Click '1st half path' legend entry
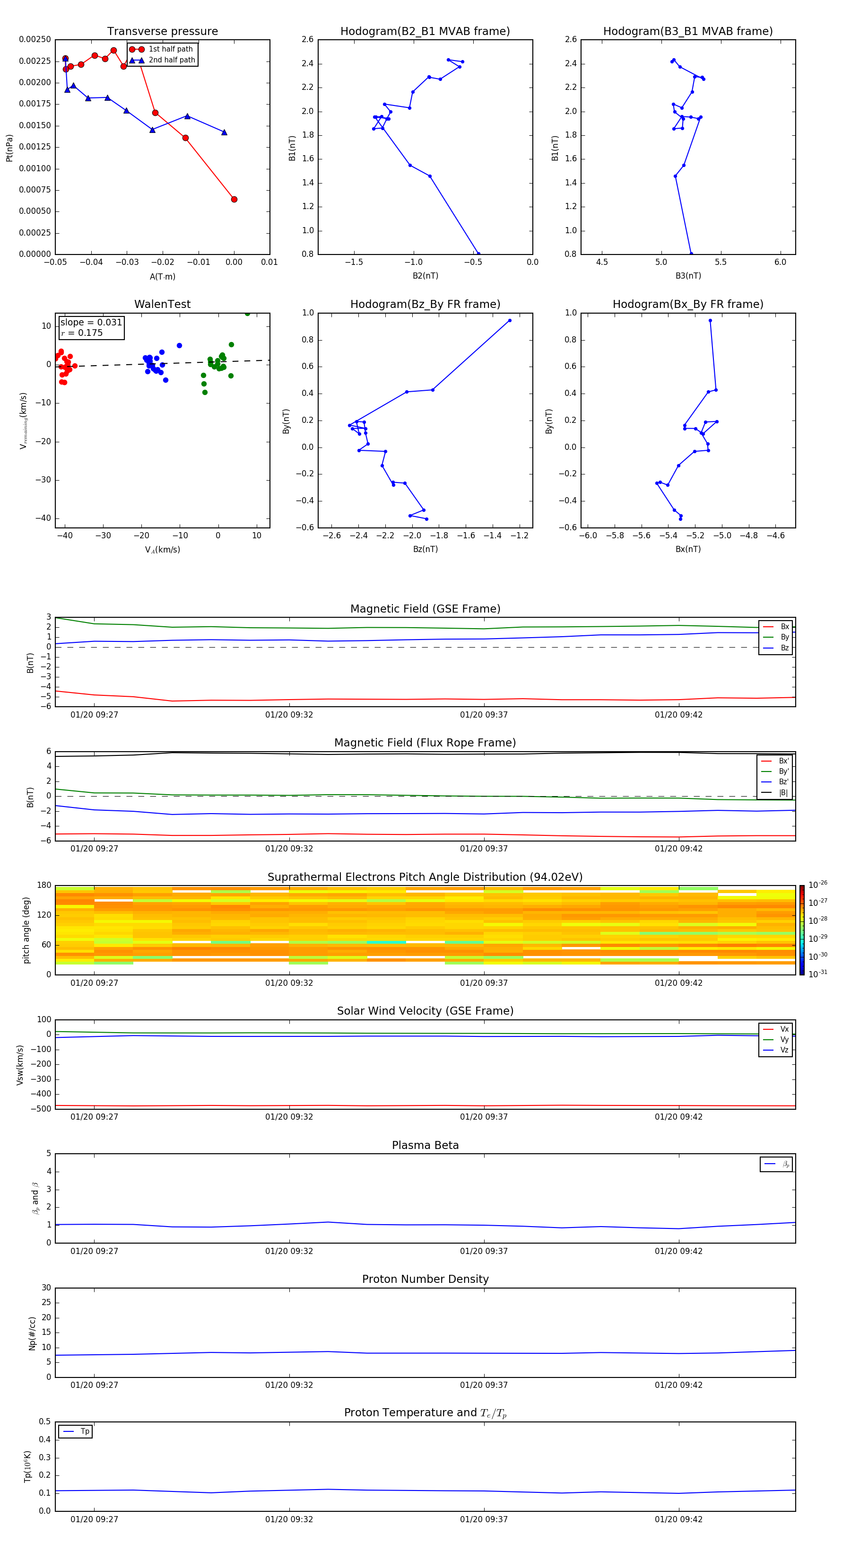851x1561 pixels. tap(162, 49)
